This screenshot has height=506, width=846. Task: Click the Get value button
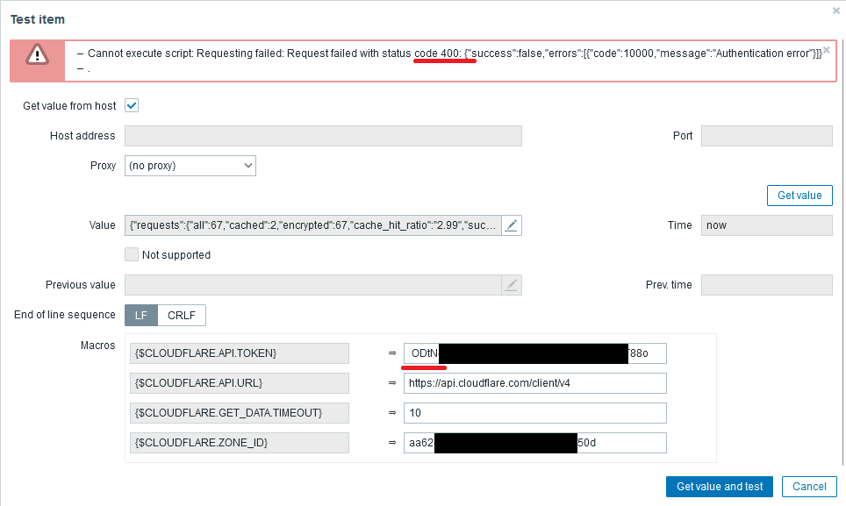[x=799, y=196]
